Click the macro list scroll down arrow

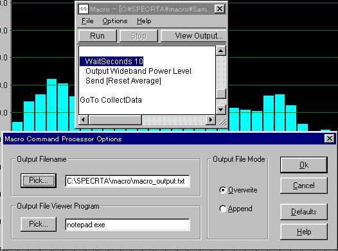221,110
